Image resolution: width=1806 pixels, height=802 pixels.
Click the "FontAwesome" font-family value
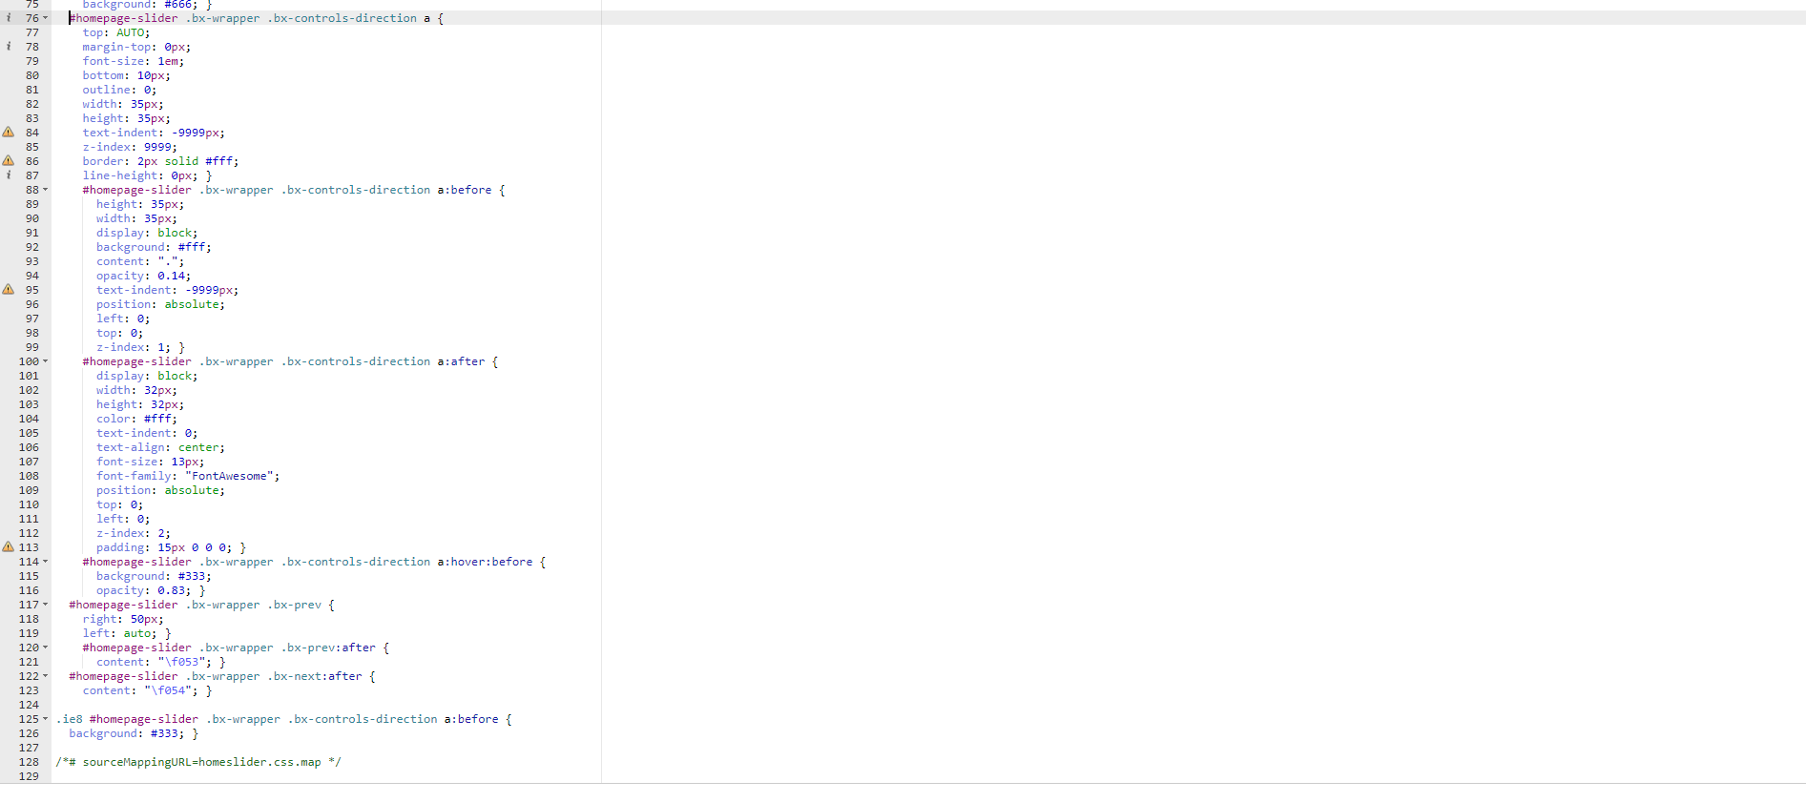click(x=229, y=476)
